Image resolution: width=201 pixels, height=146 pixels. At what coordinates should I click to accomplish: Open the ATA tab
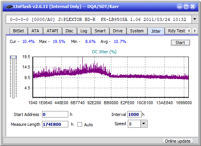point(35,31)
